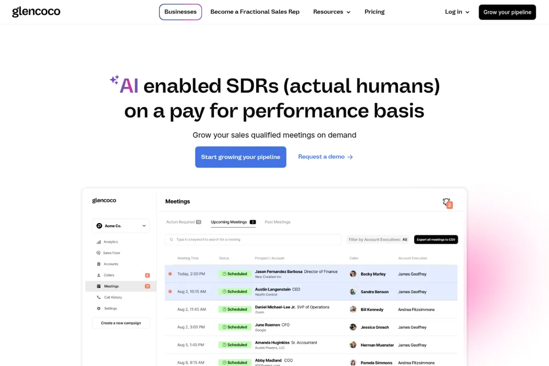
Task: Switch to Action Required tab
Action: (184, 222)
